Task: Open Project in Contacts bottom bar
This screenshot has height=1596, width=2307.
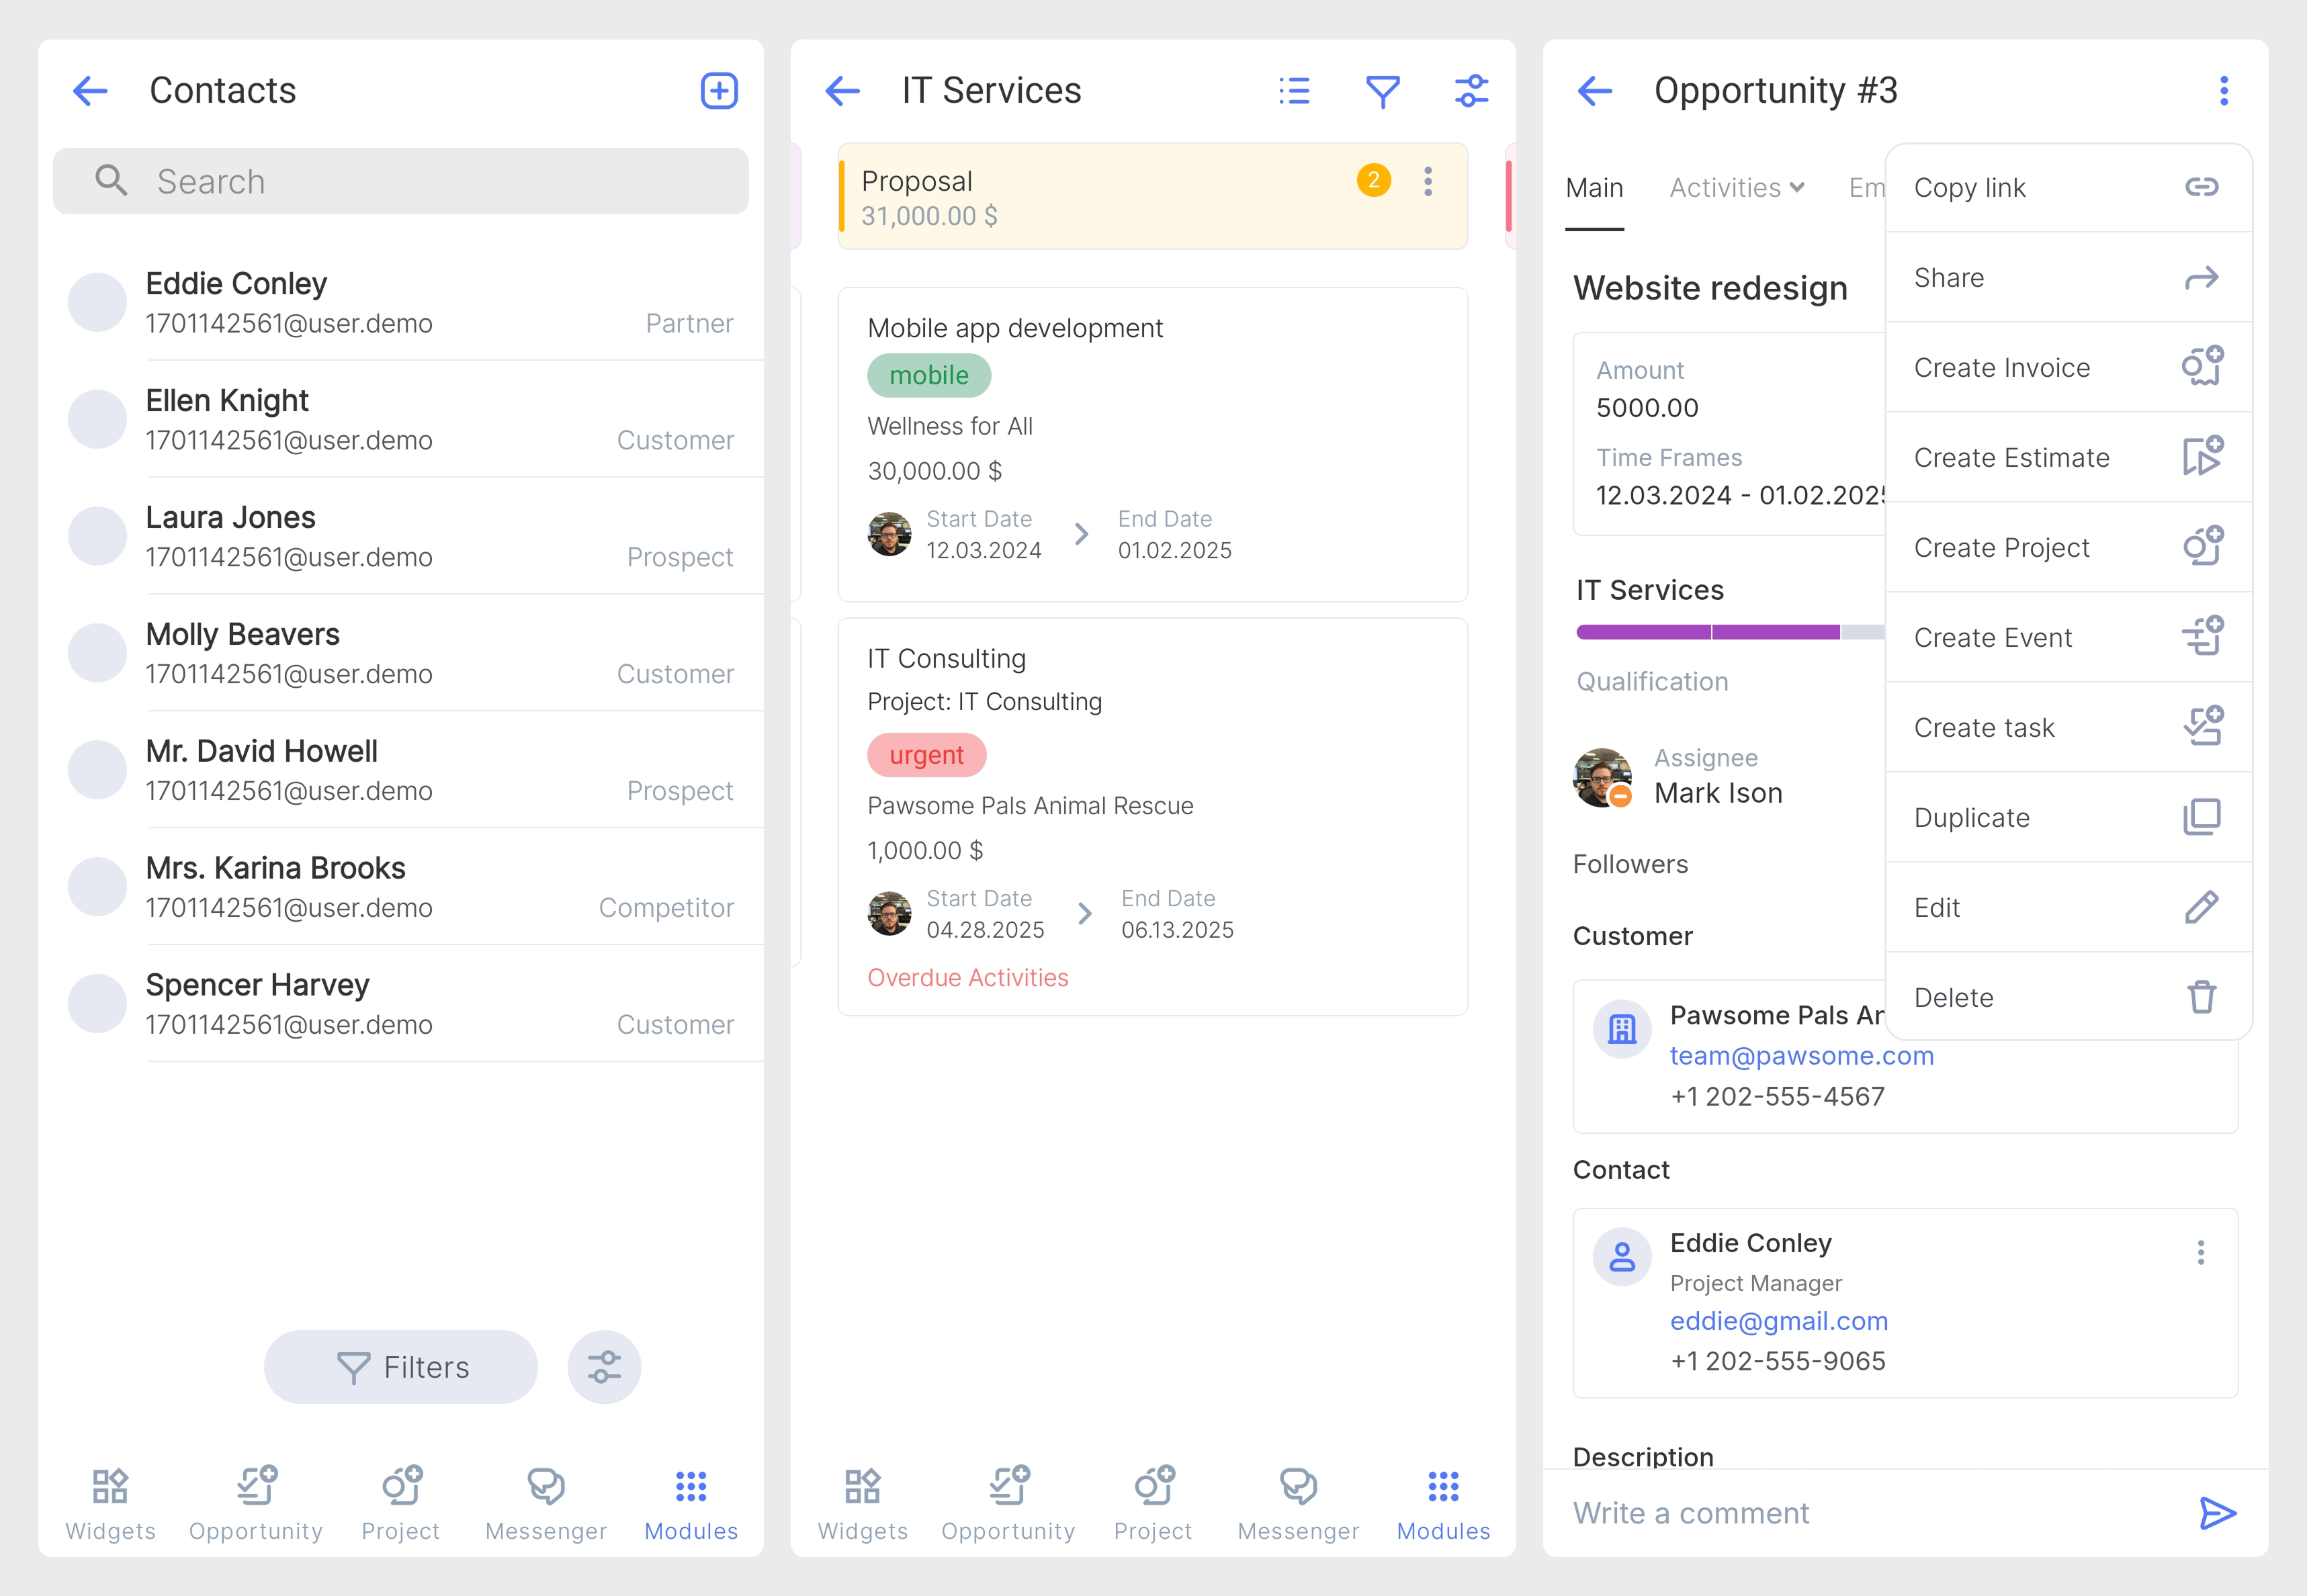Action: click(401, 1505)
